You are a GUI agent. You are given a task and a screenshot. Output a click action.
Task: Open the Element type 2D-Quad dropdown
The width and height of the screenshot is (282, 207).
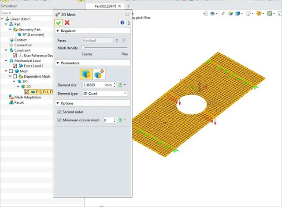105,93
